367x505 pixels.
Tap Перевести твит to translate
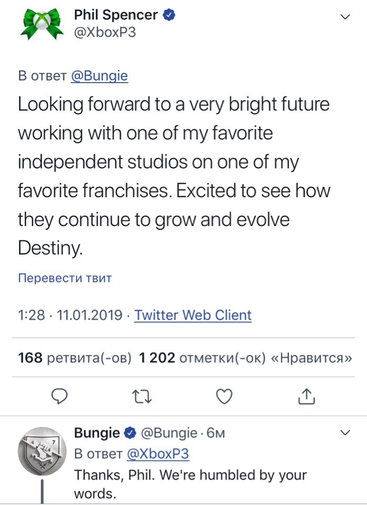tap(65, 278)
